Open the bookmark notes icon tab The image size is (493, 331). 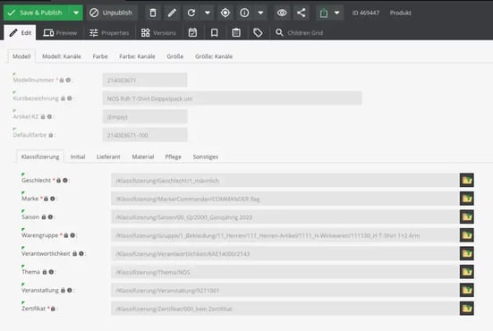point(215,33)
